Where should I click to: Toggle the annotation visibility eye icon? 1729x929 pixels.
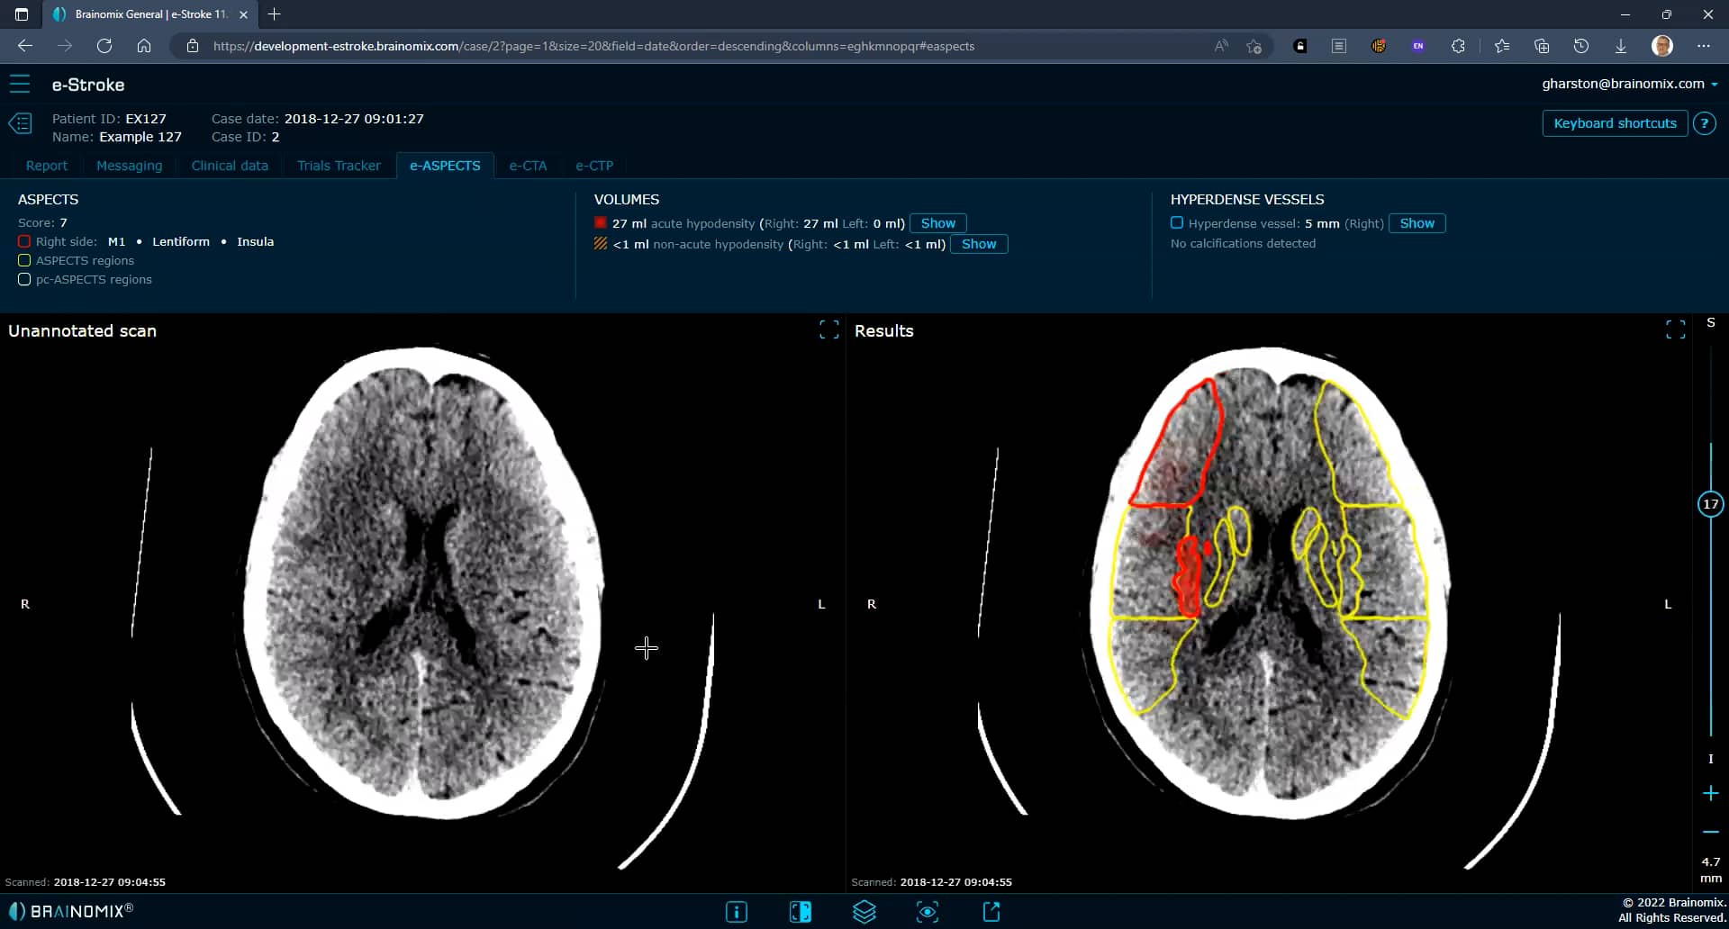pyautogui.click(x=928, y=912)
